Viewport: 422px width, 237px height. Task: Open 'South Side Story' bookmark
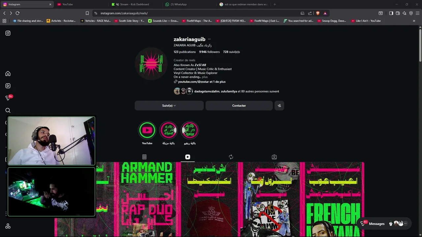(x=129, y=21)
